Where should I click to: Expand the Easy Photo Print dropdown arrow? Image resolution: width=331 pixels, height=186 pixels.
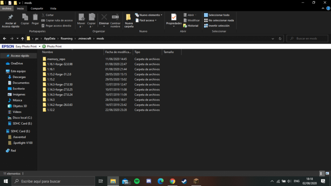tap(39, 47)
